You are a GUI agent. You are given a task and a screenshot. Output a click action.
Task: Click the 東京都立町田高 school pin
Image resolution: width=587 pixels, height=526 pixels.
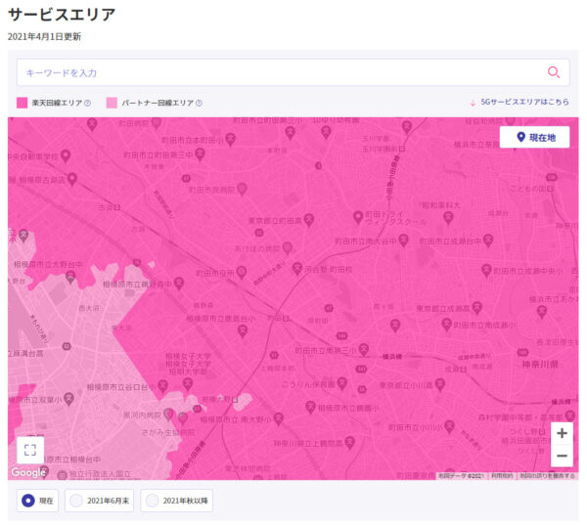[x=309, y=219]
